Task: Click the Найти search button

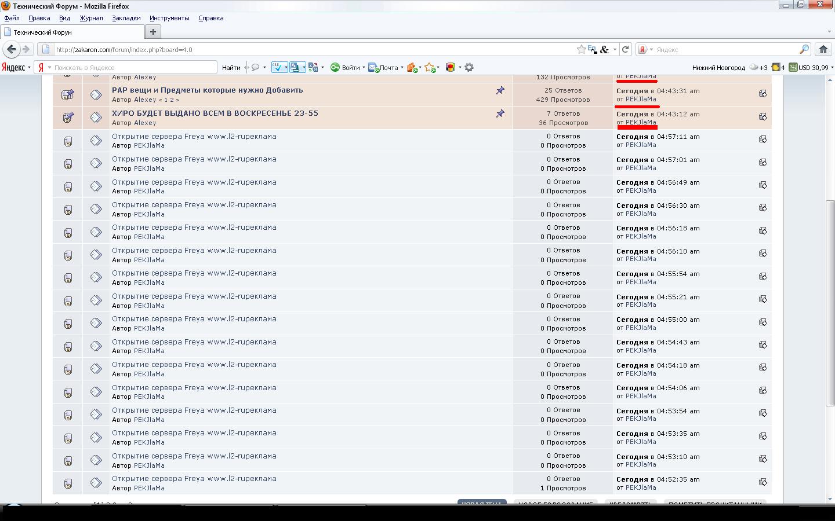Action: click(x=231, y=68)
